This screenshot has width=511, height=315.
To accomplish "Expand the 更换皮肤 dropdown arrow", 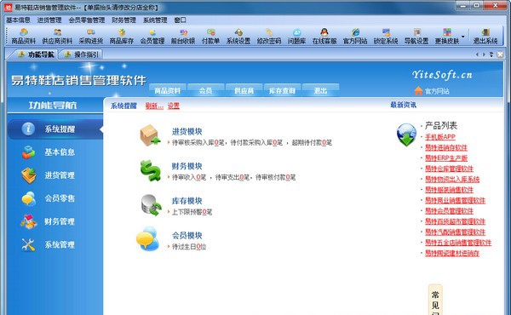I will [463, 36].
